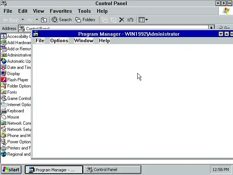Open the Display icon
The height and width of the screenshot is (175, 233).
(4, 74)
